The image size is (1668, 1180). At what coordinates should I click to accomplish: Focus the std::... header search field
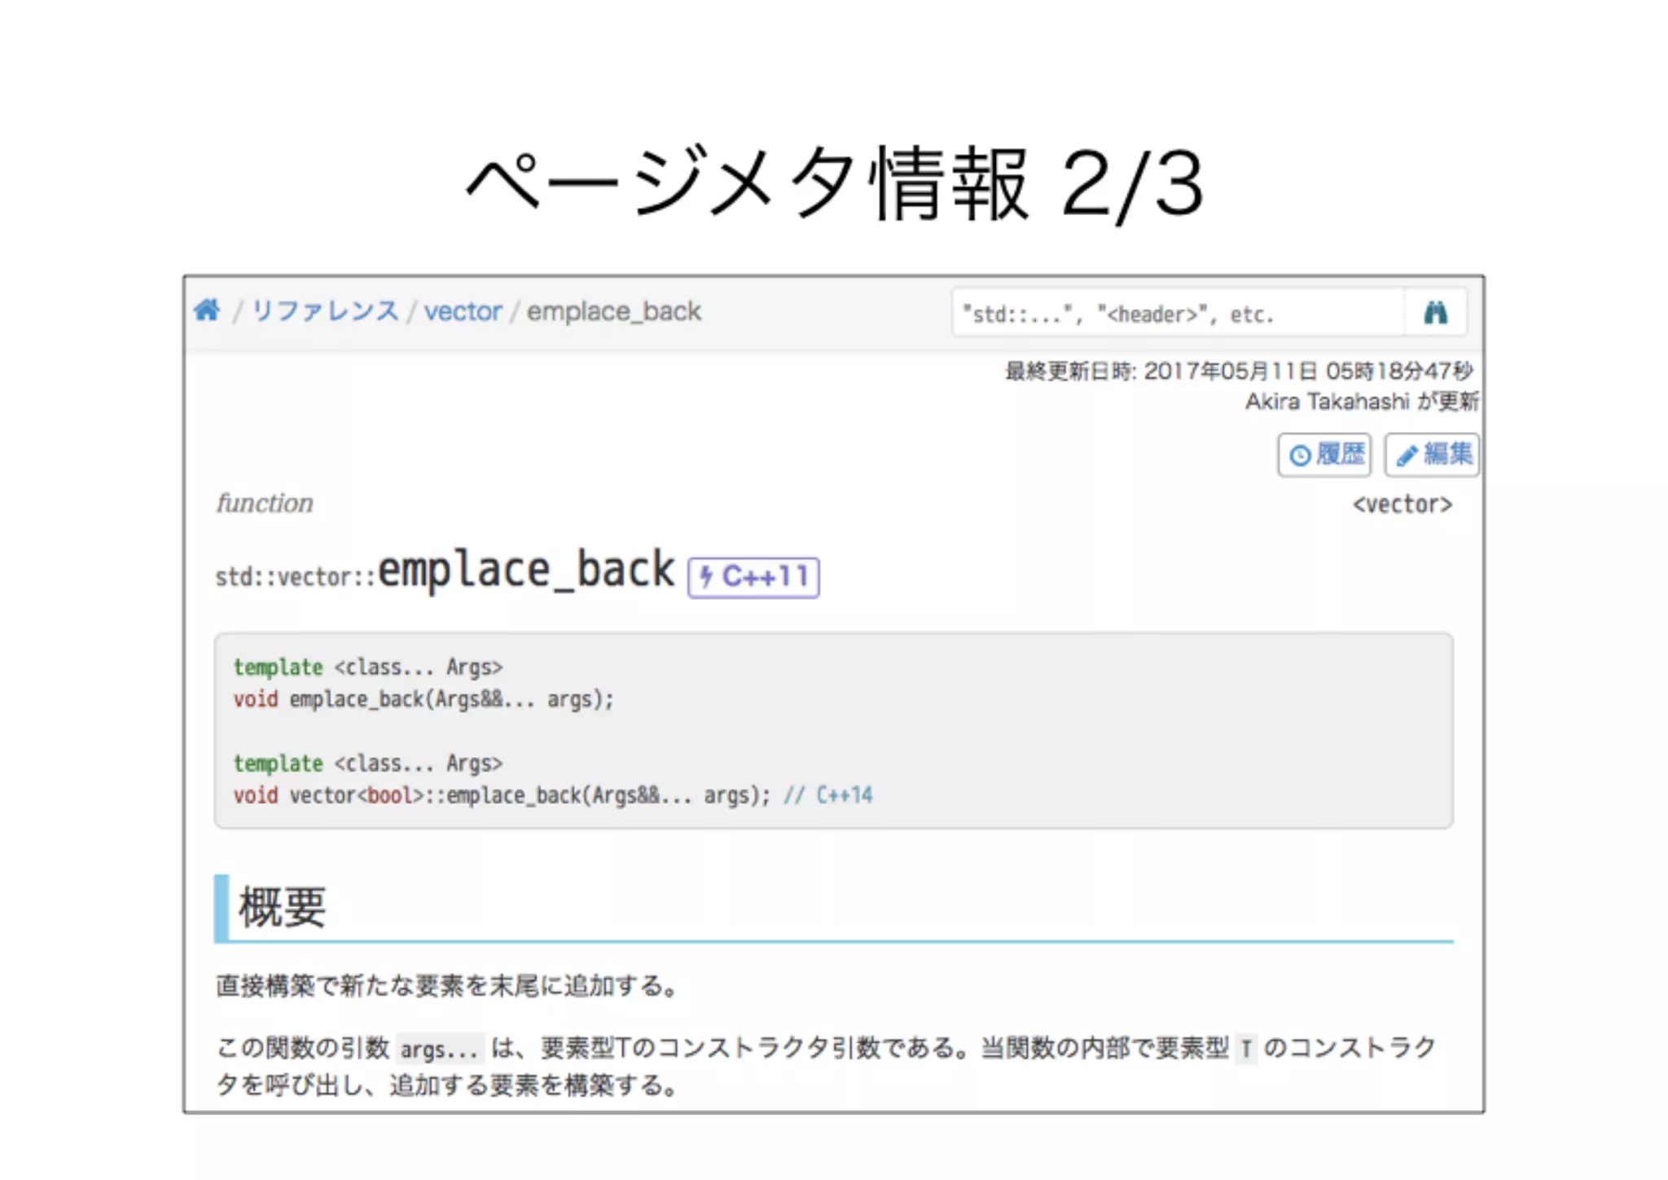(x=1178, y=313)
